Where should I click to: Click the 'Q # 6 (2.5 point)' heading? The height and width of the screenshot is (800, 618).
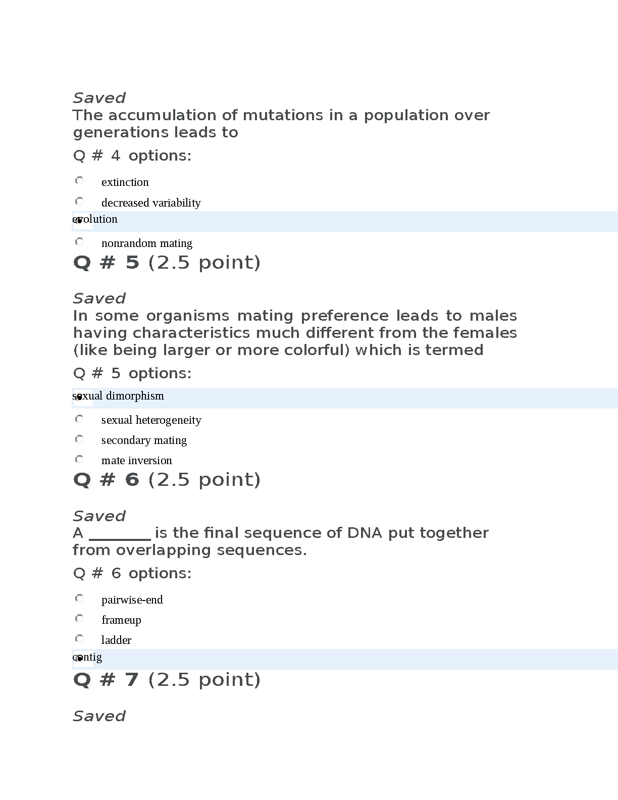(x=167, y=480)
